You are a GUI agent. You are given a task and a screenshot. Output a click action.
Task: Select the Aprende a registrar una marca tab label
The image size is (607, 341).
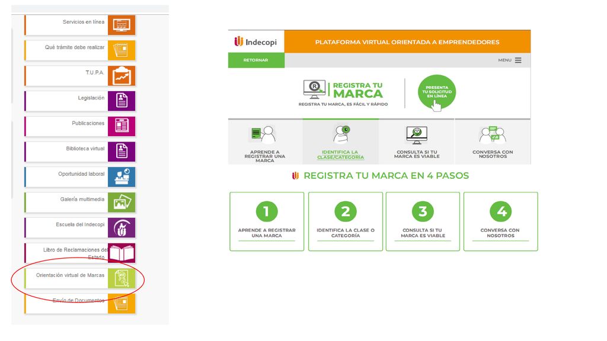pos(265,156)
